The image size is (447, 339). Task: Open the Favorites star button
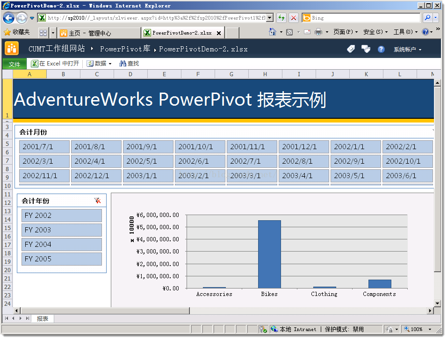click(x=17, y=32)
